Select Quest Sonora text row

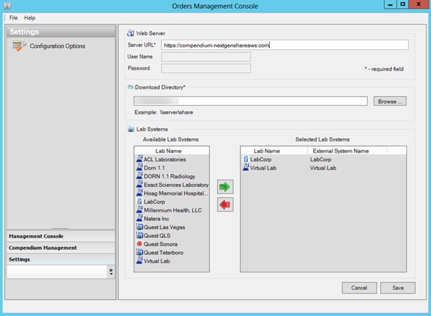coord(161,244)
